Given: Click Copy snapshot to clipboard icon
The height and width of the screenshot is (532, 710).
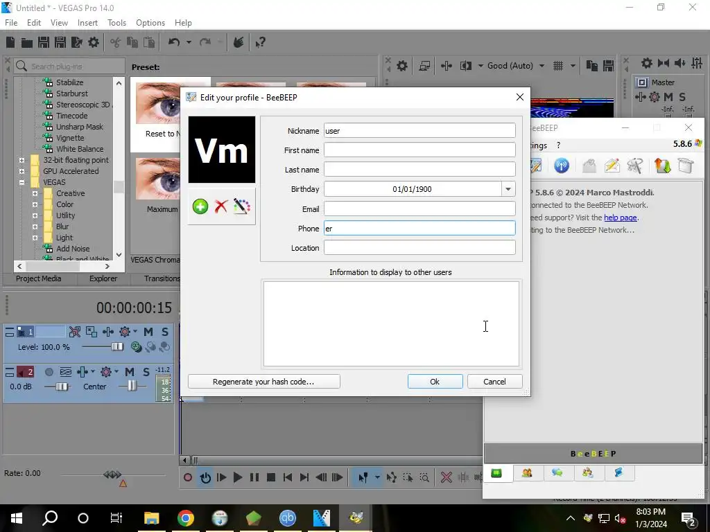Looking at the screenshot, I should point(591,66).
